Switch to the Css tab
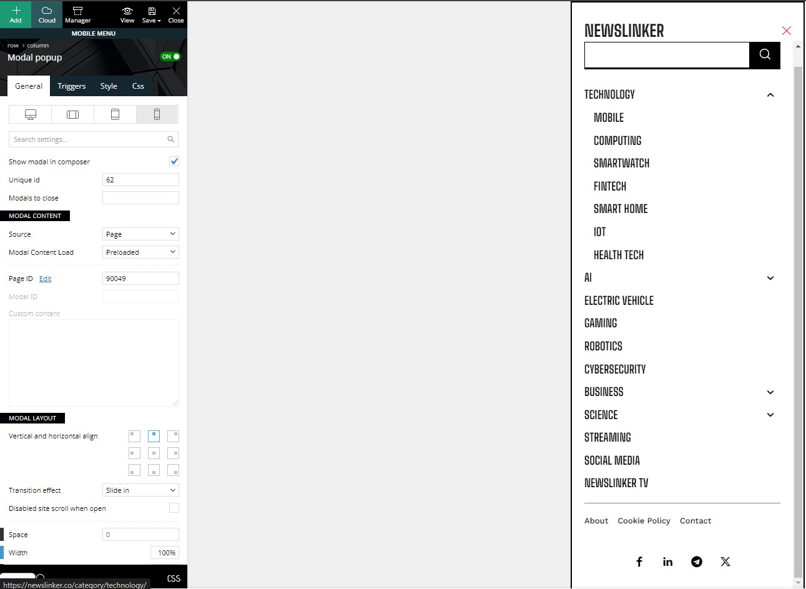 tap(138, 86)
